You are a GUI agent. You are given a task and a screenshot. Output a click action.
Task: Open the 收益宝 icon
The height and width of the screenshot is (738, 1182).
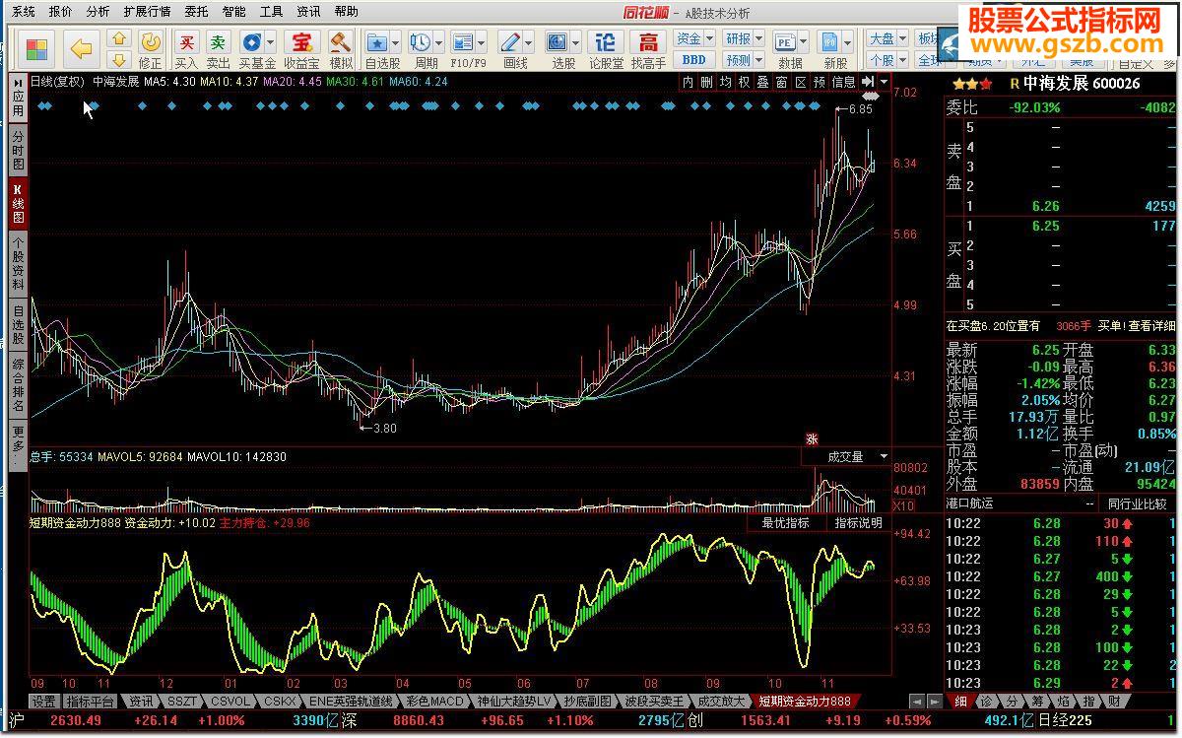tap(301, 49)
